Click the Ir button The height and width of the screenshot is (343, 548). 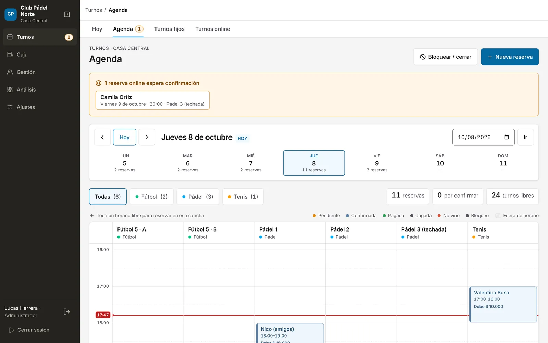[525, 137]
